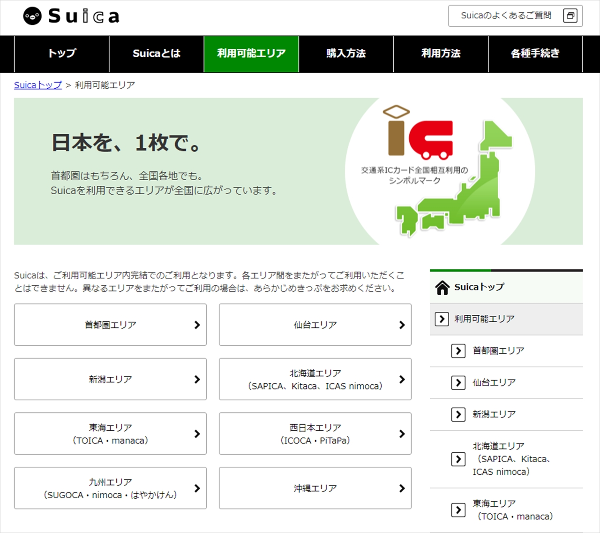
Task: Click the Suica wordmark text in header
Action: coord(84,16)
